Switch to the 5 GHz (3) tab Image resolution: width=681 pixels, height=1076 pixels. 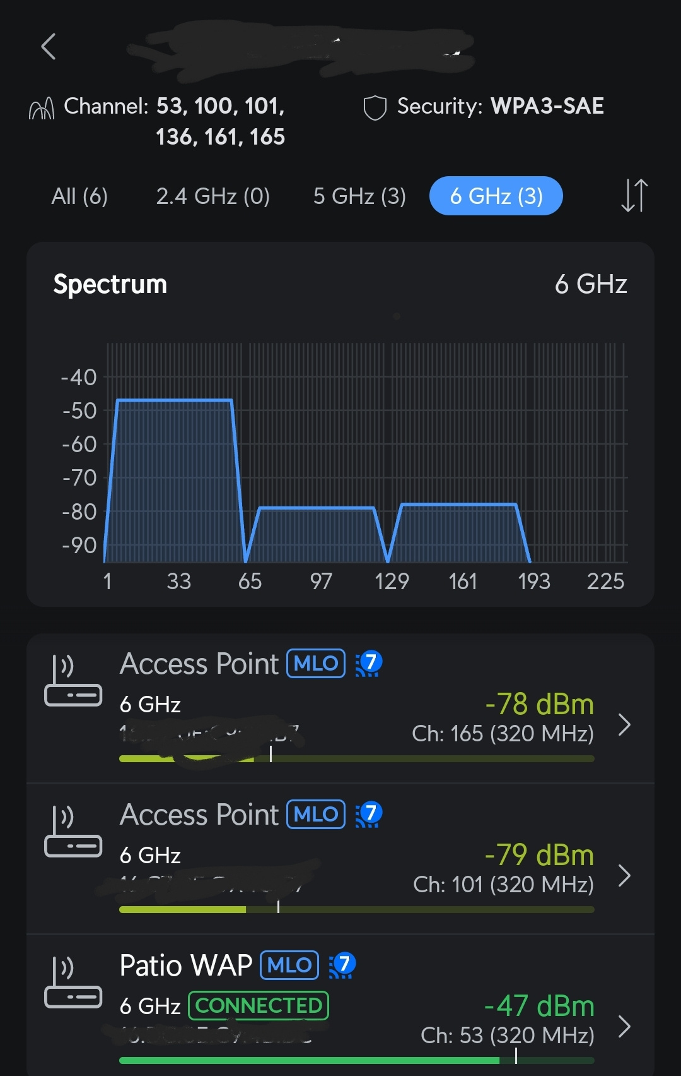click(x=359, y=196)
